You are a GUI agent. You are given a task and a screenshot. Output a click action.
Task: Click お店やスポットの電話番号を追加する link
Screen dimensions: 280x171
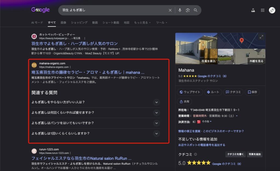tap(202, 145)
